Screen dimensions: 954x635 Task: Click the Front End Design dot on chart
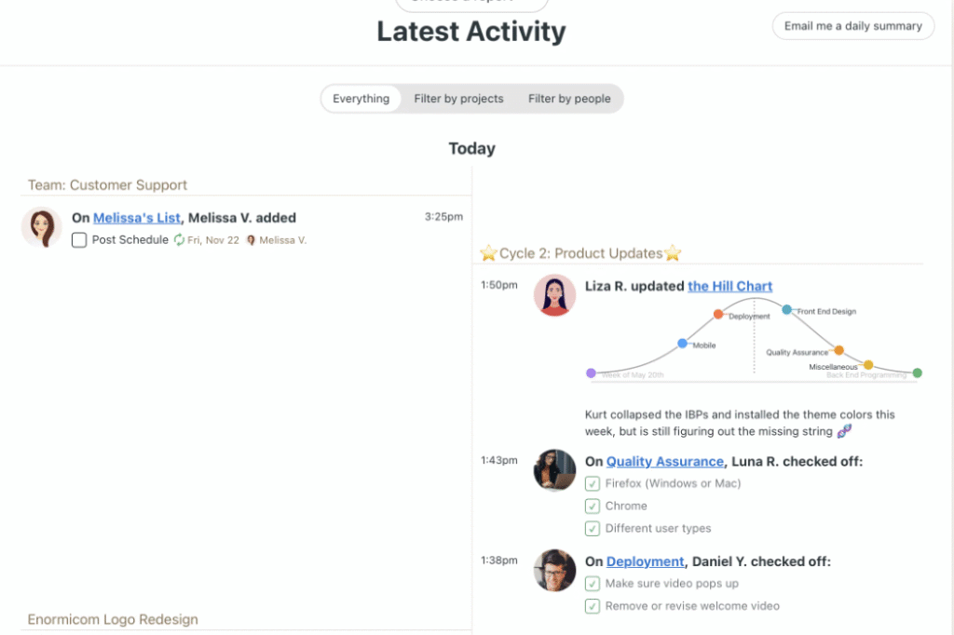(x=787, y=309)
